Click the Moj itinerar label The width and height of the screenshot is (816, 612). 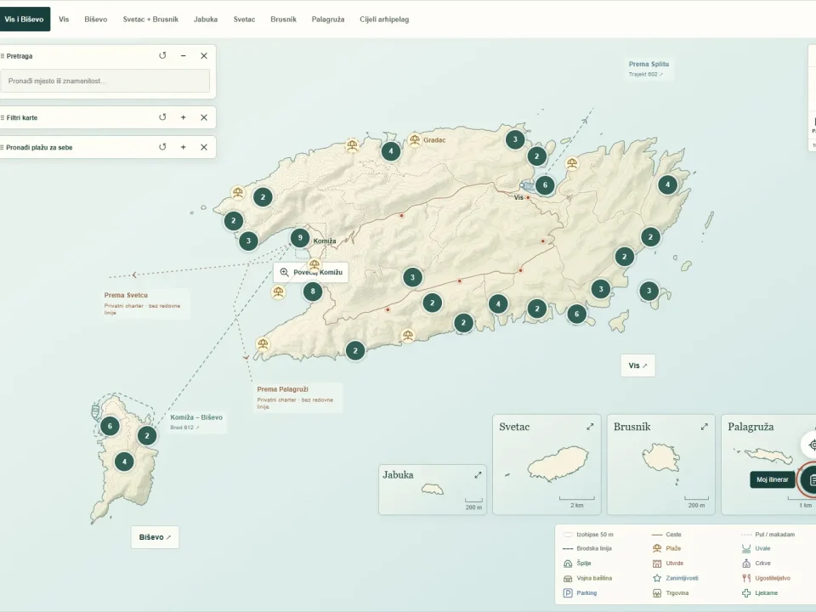pyautogui.click(x=773, y=479)
